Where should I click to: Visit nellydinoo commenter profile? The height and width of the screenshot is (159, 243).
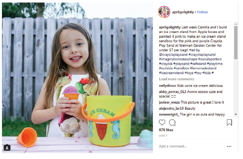click(x=168, y=86)
